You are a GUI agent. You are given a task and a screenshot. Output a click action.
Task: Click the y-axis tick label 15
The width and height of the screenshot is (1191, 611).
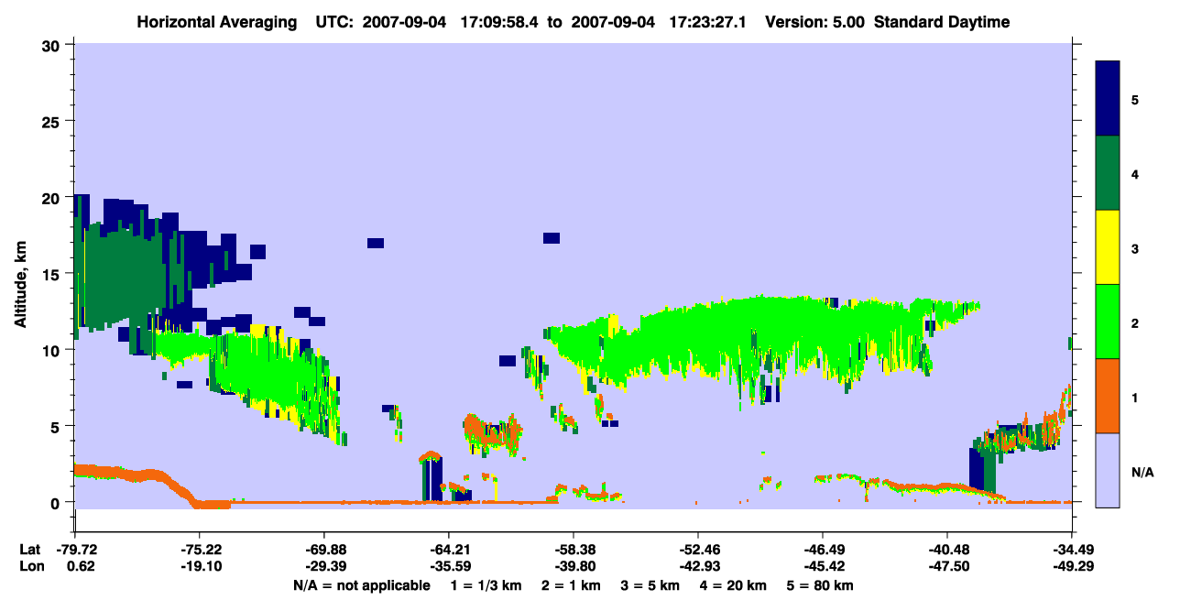click(53, 273)
